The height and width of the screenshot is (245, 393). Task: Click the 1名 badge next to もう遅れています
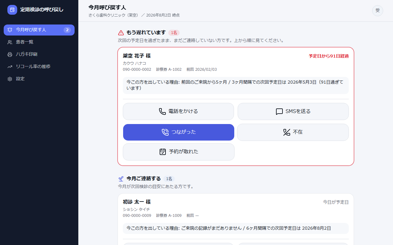174,33
